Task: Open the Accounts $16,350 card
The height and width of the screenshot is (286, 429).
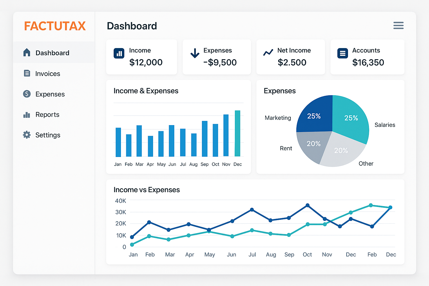Action: tap(367, 57)
